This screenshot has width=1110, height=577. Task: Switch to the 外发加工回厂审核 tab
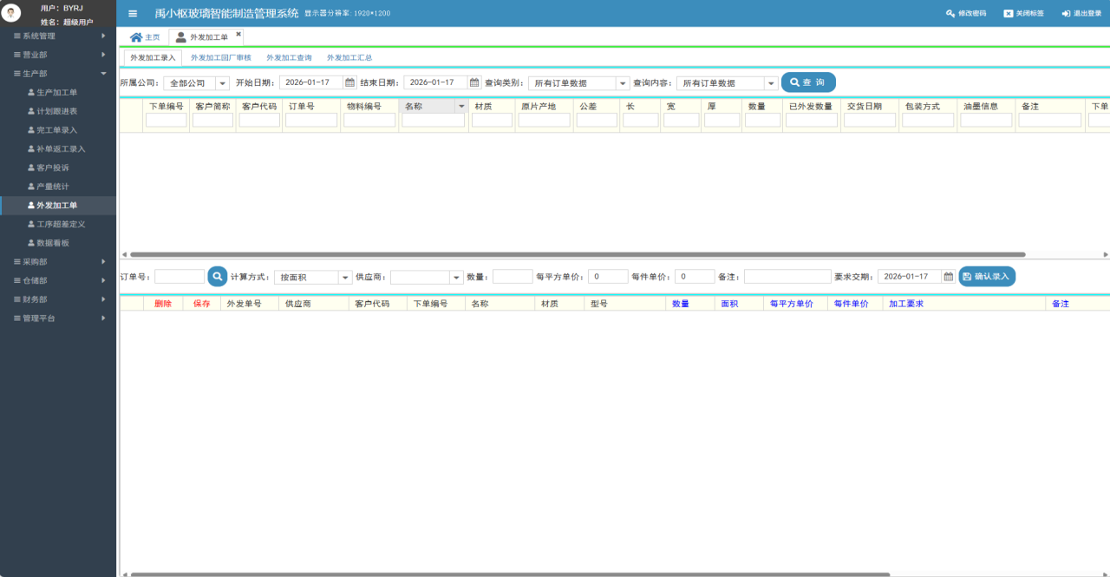pyautogui.click(x=220, y=57)
